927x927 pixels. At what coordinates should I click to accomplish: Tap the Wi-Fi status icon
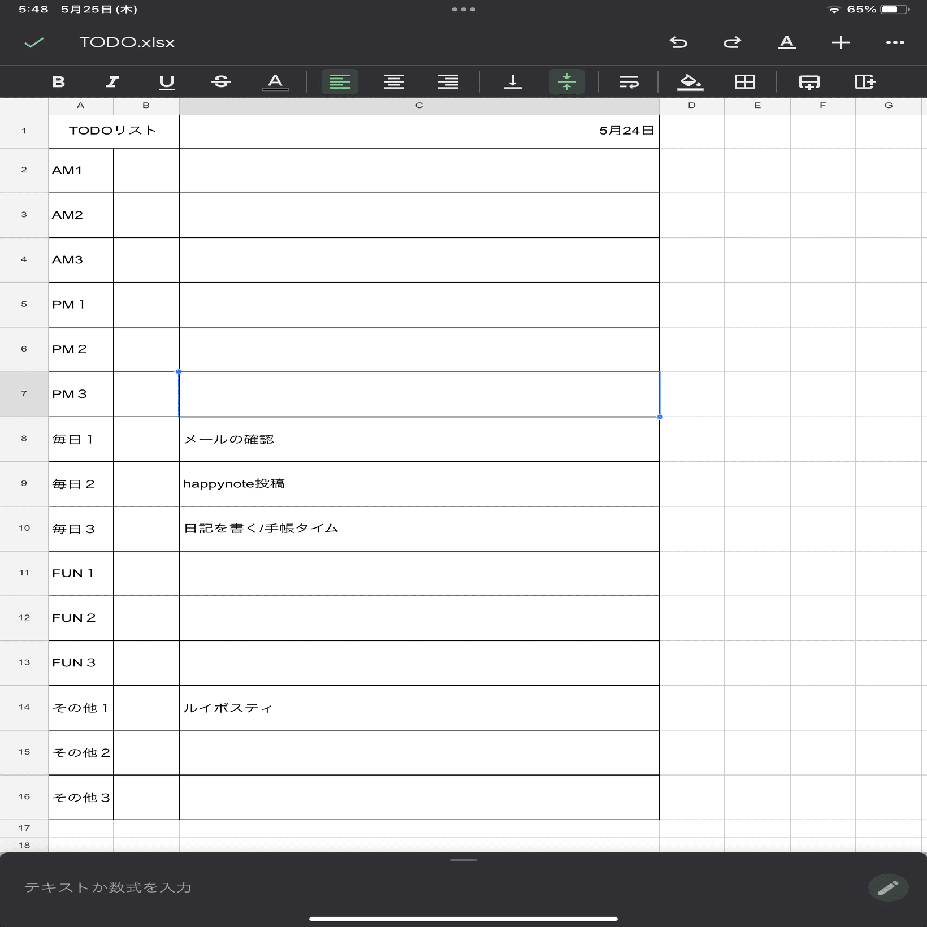[x=834, y=10]
